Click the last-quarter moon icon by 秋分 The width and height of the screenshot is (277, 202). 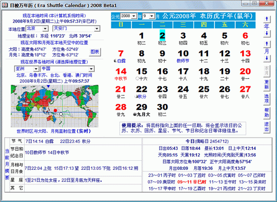(x=136, y=96)
